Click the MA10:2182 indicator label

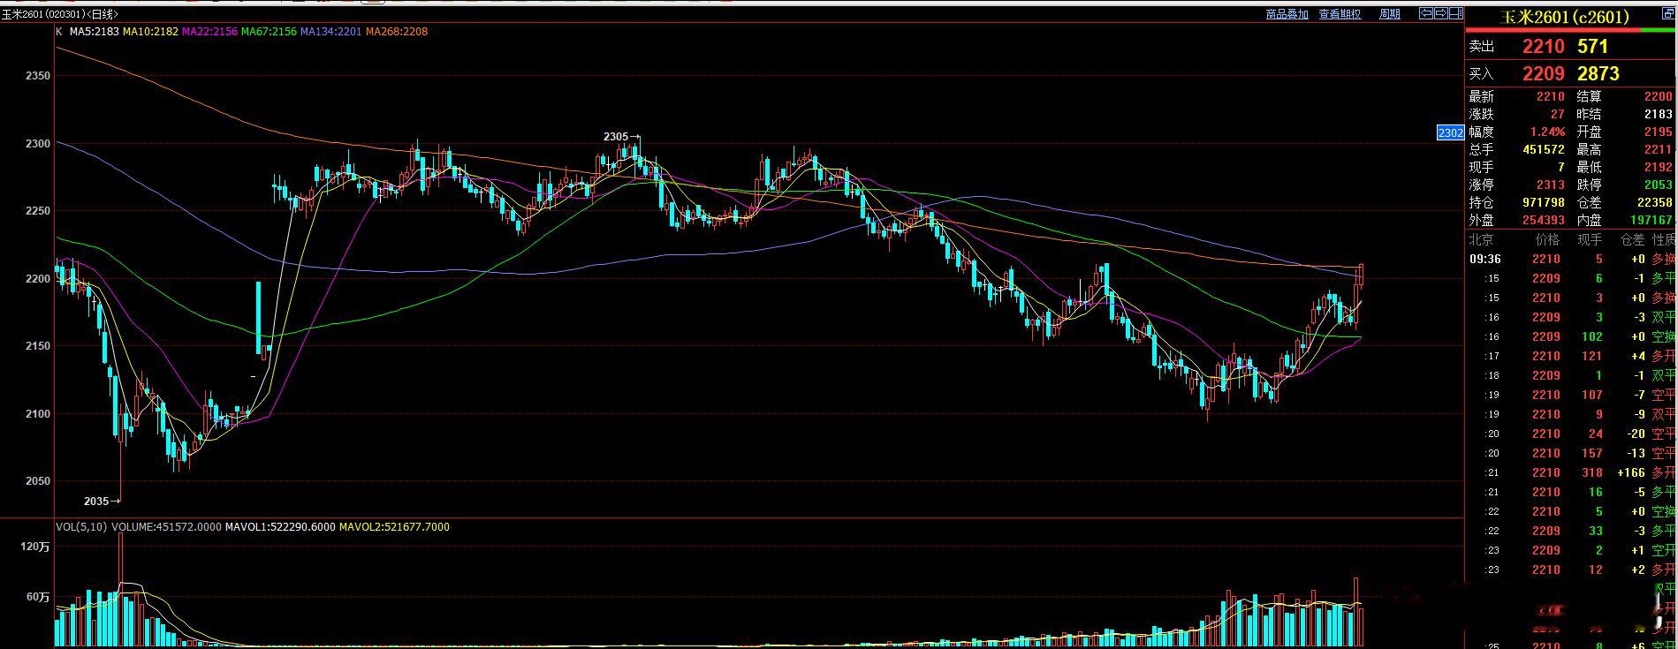[x=150, y=32]
